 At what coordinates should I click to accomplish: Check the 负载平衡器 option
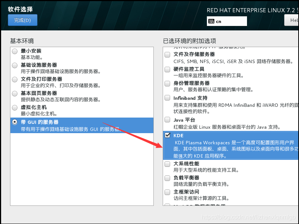click(167, 178)
